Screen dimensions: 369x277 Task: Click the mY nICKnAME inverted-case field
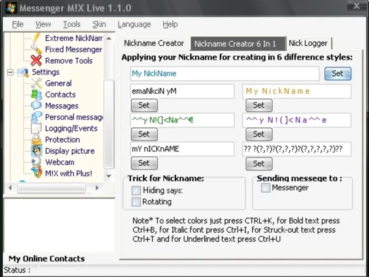click(x=182, y=149)
